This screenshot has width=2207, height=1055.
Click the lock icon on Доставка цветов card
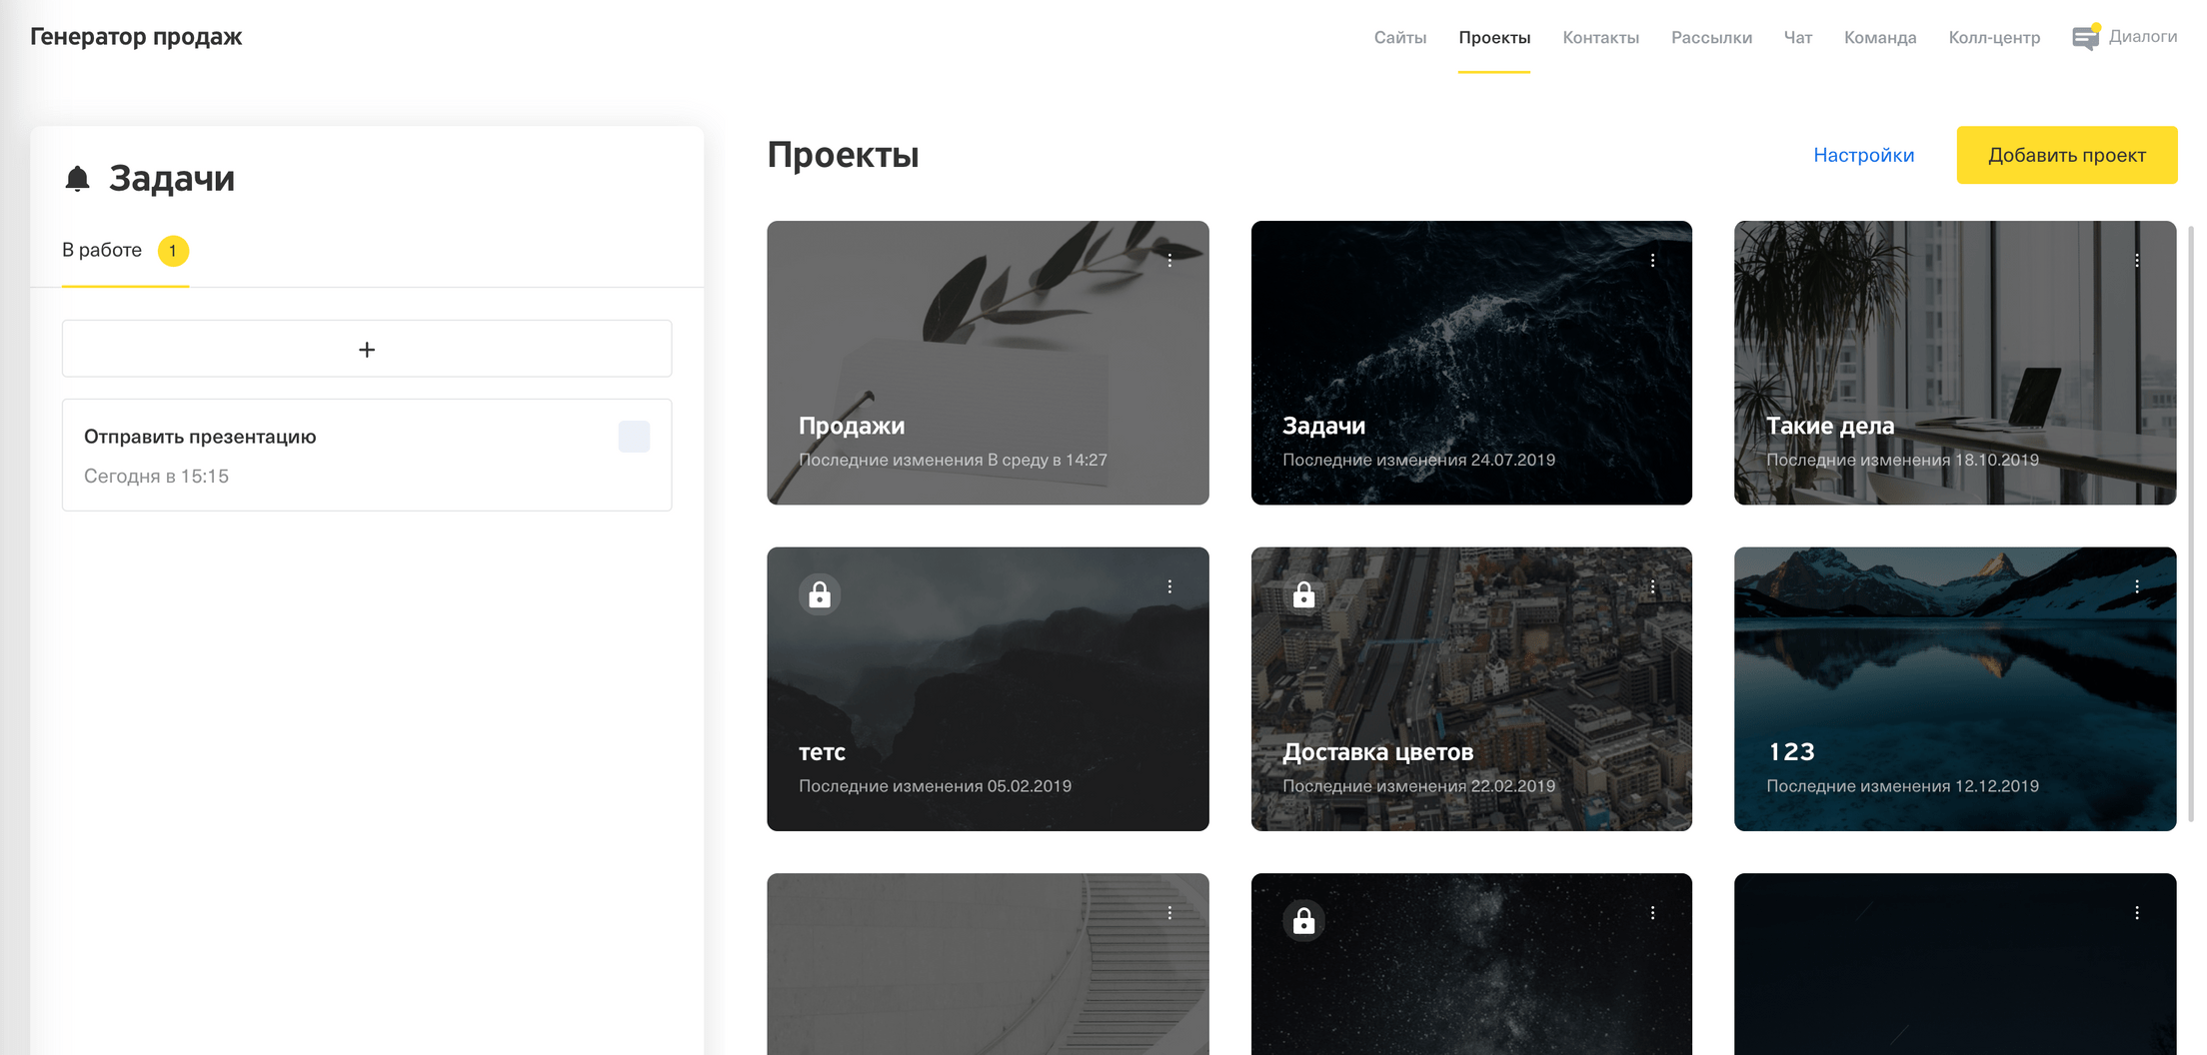point(1303,594)
